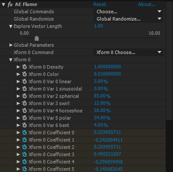The image size is (173, 172).
Task: Enable stopwatch for Xform 0 Color
Action: (24, 74)
